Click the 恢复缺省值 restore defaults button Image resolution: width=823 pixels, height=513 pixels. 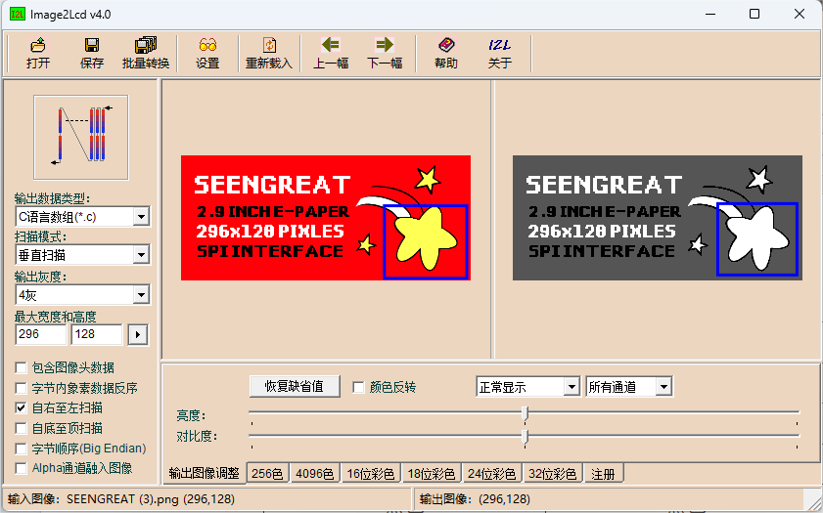click(x=295, y=386)
